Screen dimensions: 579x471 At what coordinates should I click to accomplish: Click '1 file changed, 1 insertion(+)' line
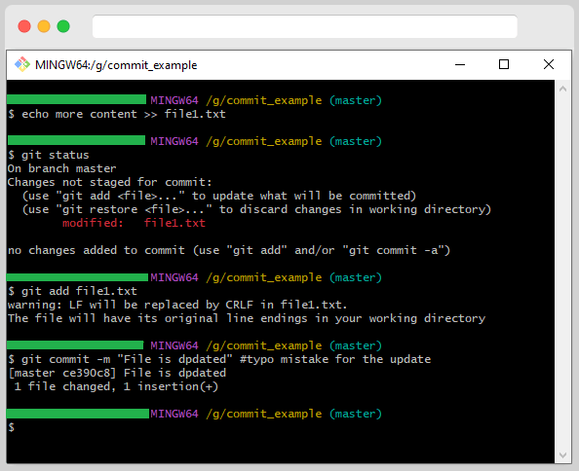click(x=116, y=386)
